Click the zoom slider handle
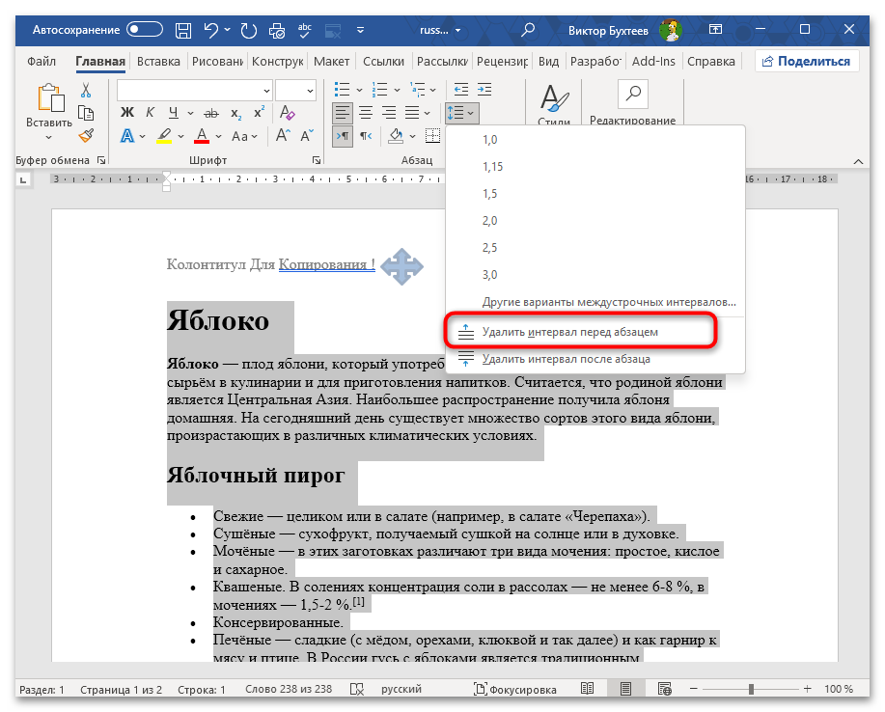This screenshot has height=712, width=885. (x=751, y=689)
